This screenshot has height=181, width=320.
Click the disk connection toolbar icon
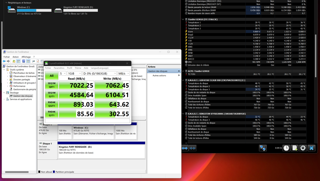(x=33, y=61)
